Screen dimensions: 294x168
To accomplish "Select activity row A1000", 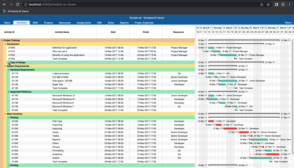I will [101, 47].
